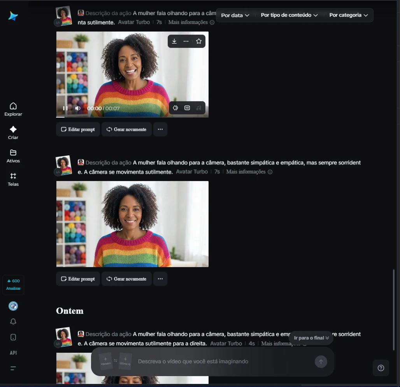Click Editar prompt under first video
Image resolution: width=400 pixels, height=387 pixels.
click(x=78, y=130)
